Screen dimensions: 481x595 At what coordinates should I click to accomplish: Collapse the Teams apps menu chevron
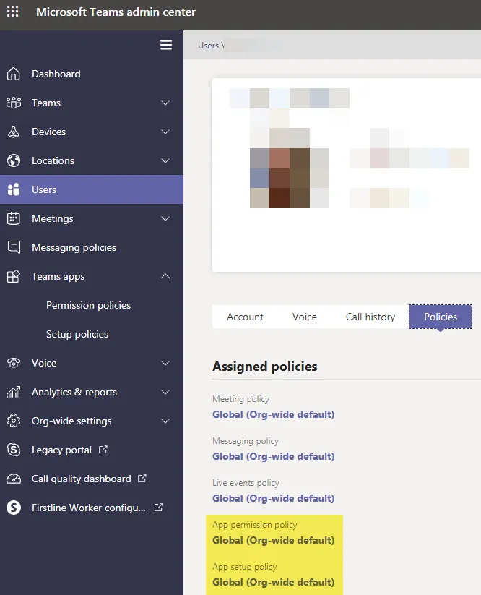click(x=165, y=276)
